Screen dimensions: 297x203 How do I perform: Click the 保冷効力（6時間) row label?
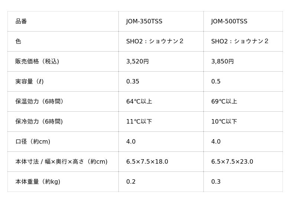coord(39,122)
